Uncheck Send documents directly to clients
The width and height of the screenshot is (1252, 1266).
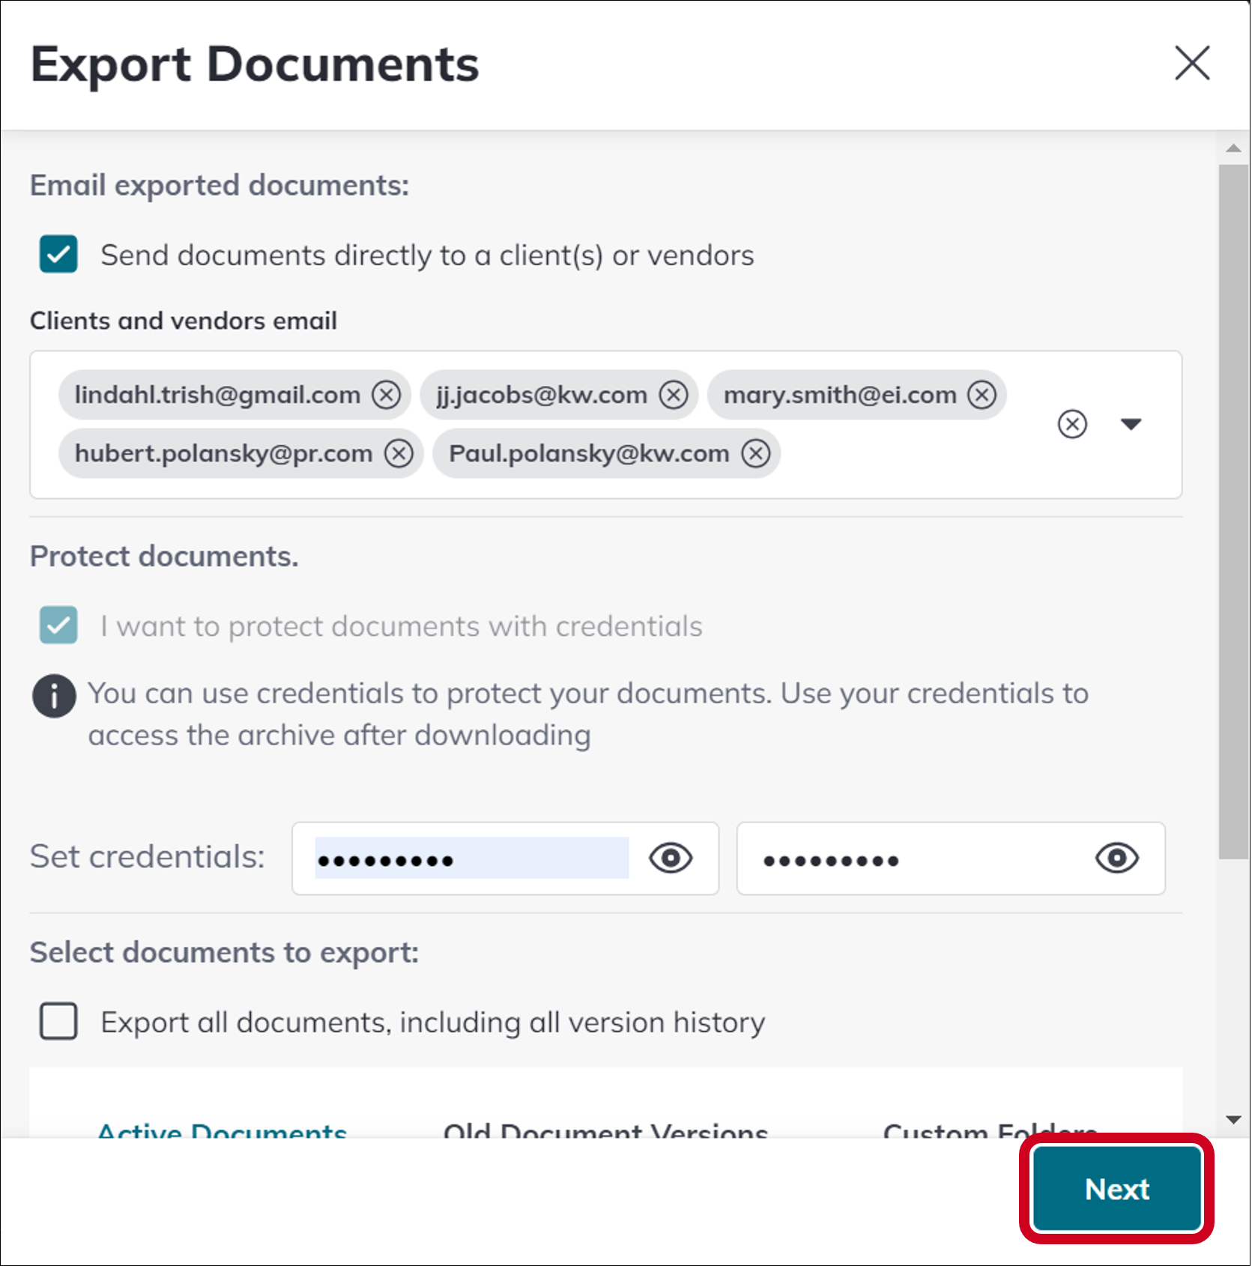point(58,254)
